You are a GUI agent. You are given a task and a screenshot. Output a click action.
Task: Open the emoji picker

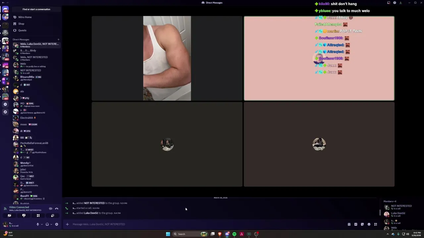click(369, 224)
